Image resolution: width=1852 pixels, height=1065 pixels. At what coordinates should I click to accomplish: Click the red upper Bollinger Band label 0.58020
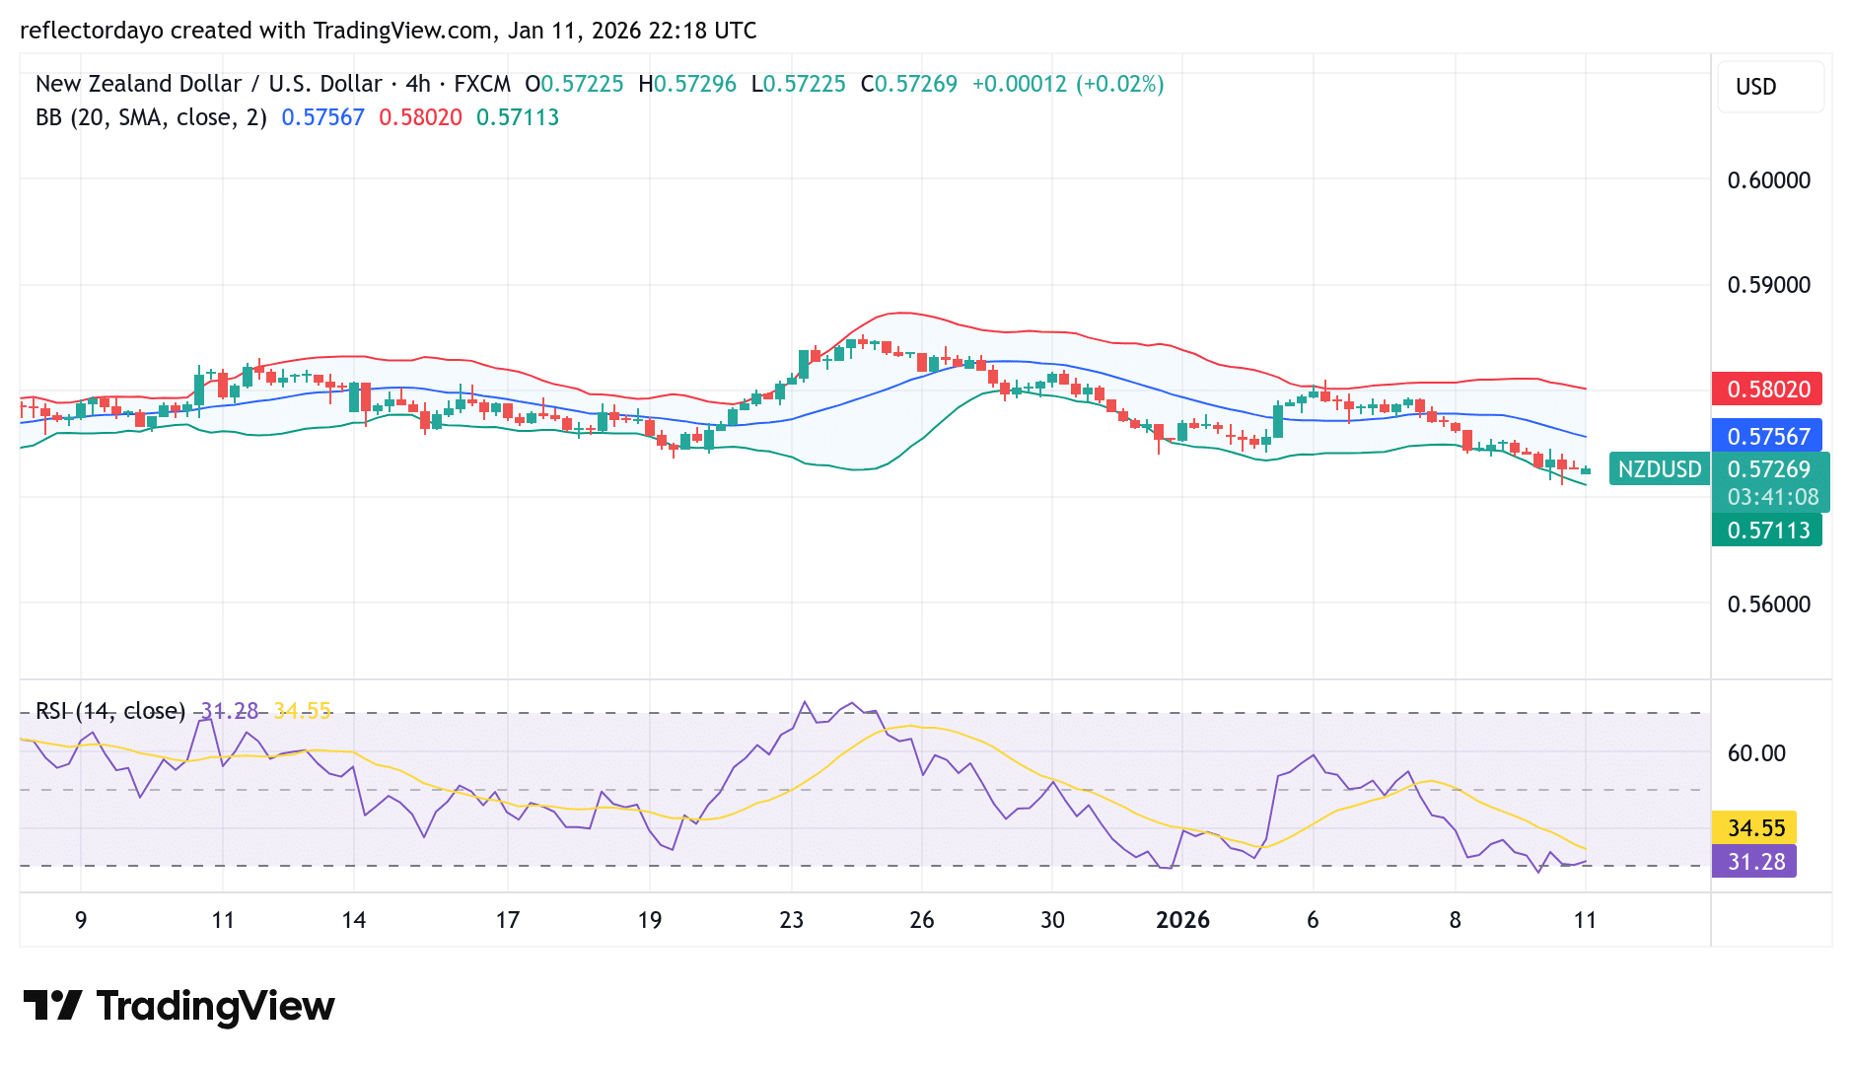[x=1767, y=390]
